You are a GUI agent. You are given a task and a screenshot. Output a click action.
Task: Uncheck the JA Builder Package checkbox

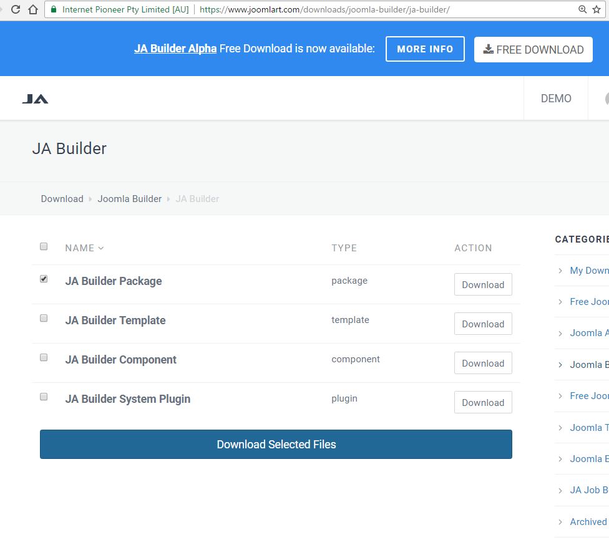[44, 279]
